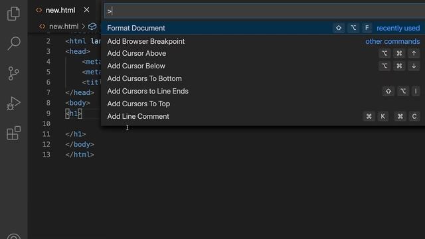The width and height of the screenshot is (425, 239).
Task: Close the new.html editor tab
Action: 86,10
